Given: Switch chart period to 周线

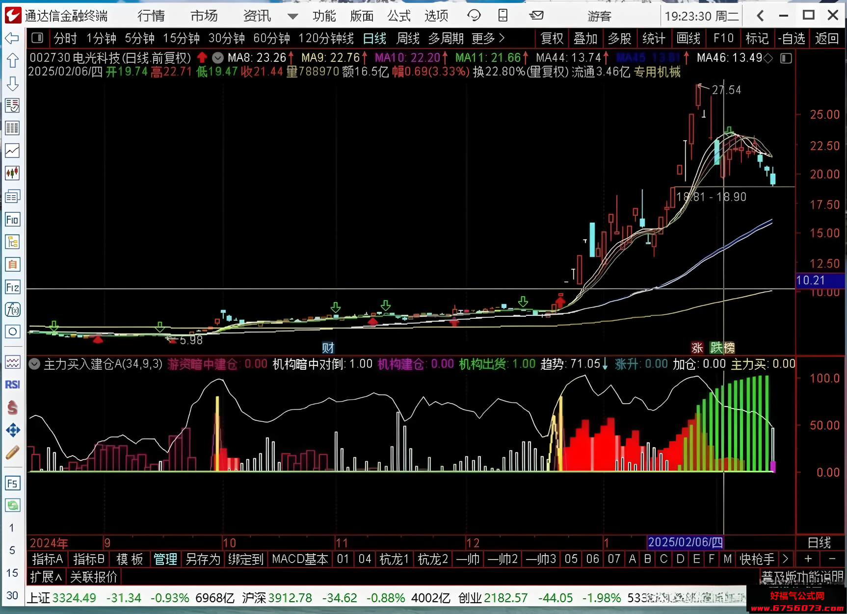Looking at the screenshot, I should click(408, 38).
